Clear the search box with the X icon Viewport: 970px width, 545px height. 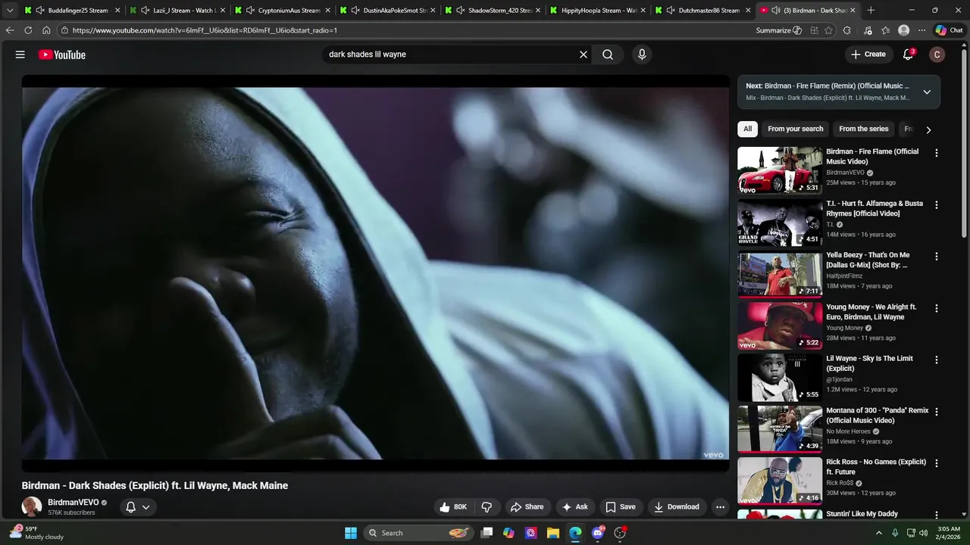coord(584,54)
